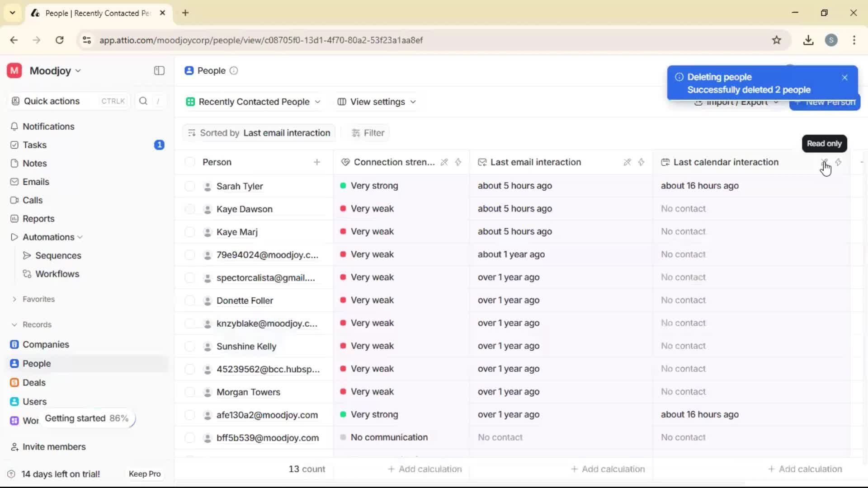
Task: Open Workflows under Automations
Action: point(57,273)
